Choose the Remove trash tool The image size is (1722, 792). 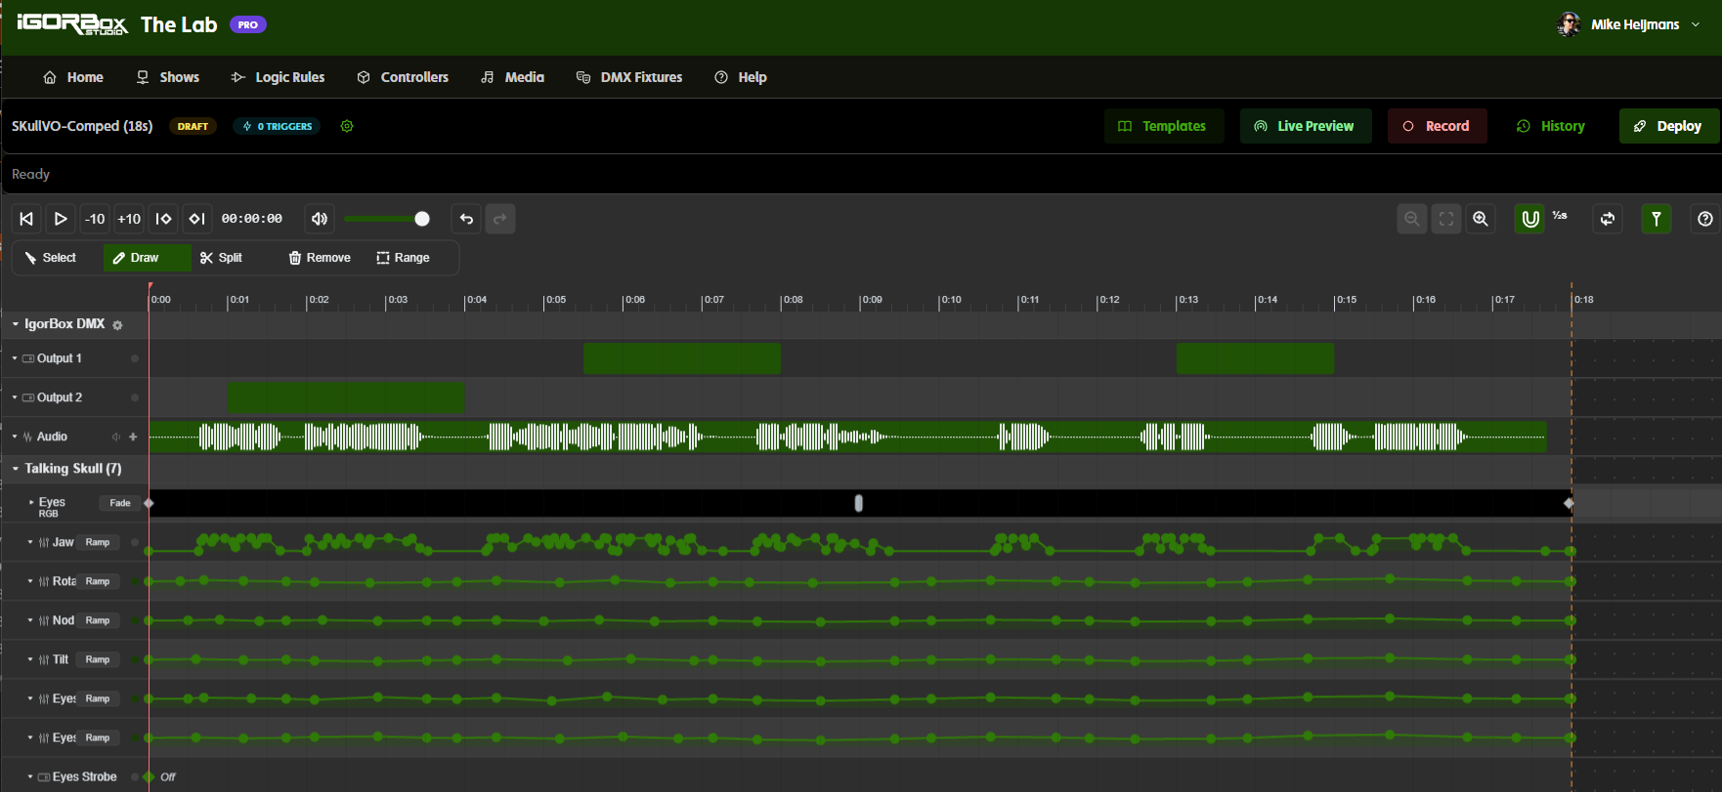tap(320, 258)
